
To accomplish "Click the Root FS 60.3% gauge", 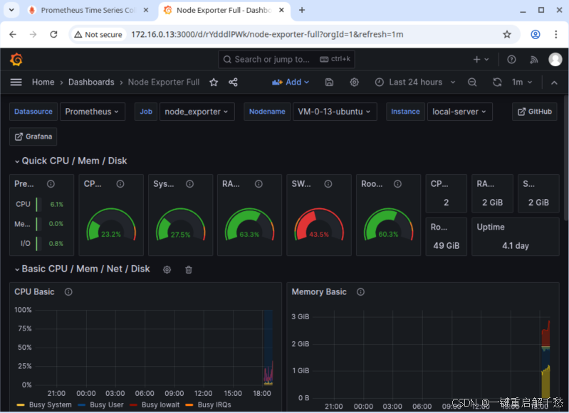I will [388, 225].
